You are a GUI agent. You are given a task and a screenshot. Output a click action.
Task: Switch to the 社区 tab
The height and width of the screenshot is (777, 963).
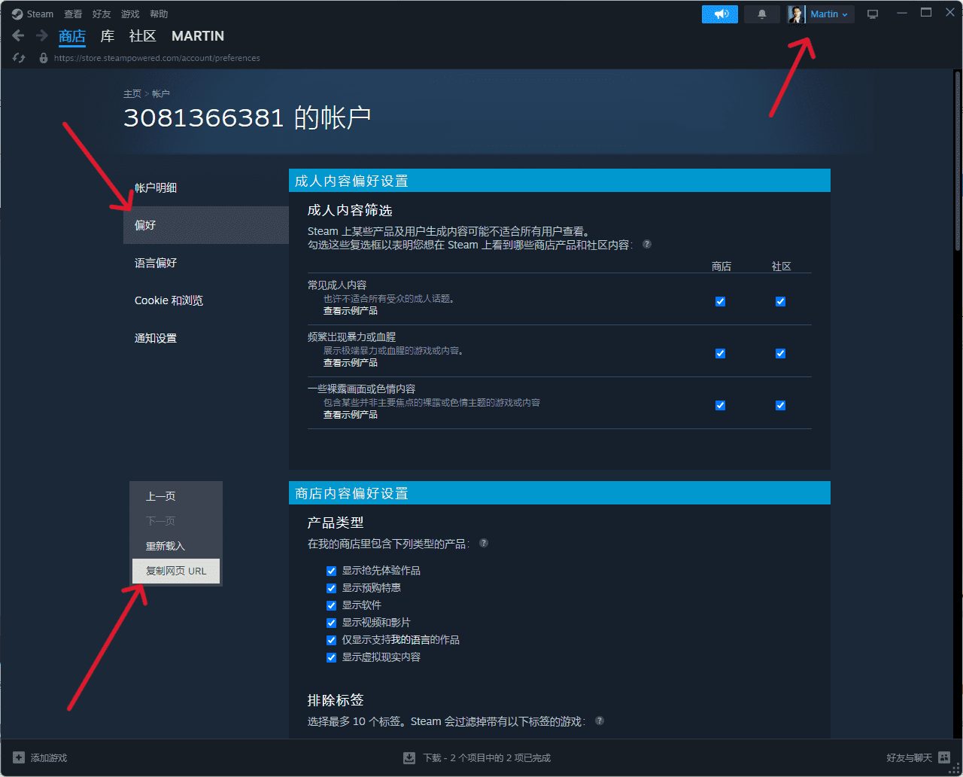pyautogui.click(x=143, y=36)
